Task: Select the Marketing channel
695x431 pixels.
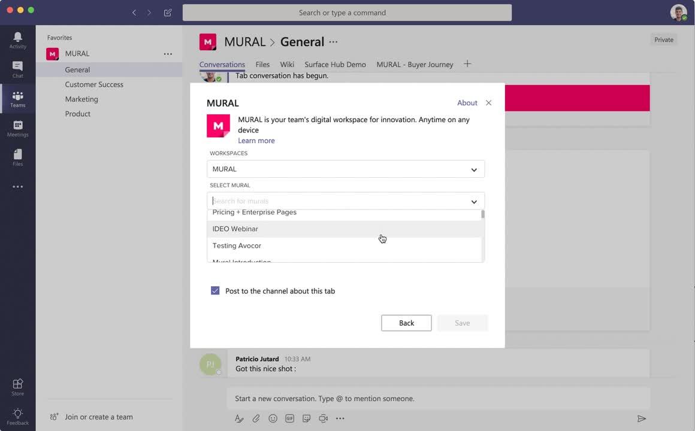Action: (109, 99)
